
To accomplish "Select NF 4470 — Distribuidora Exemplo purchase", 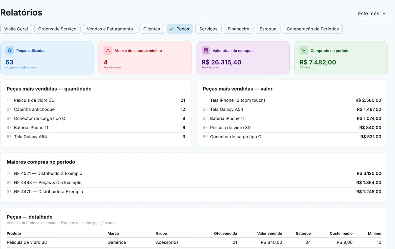I will (x=194, y=191).
